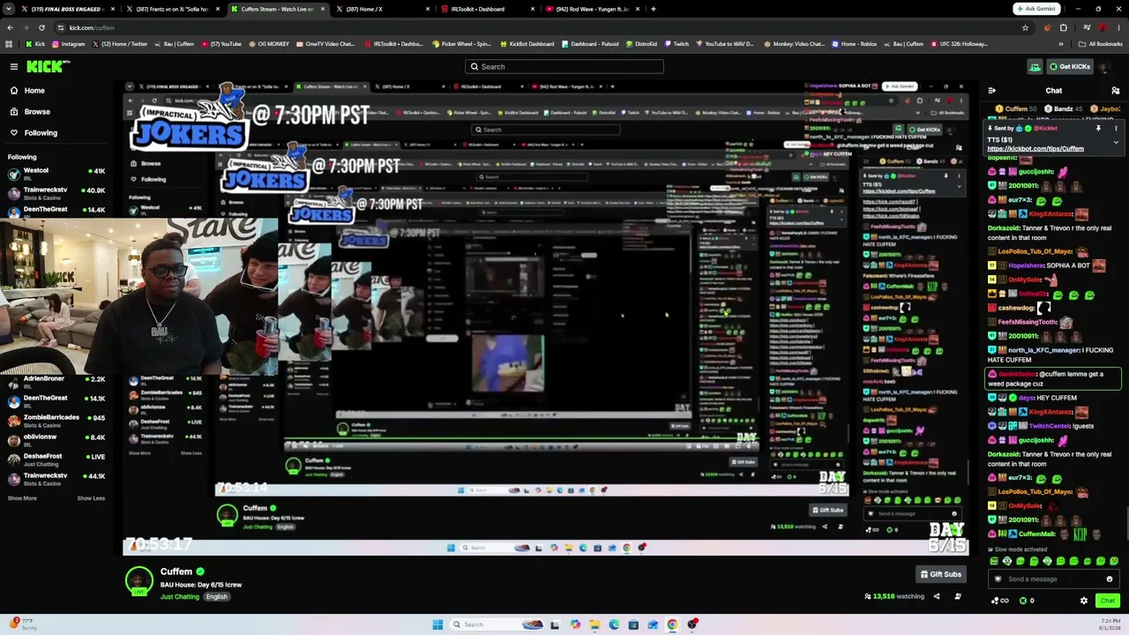Open the bookmarks apps grid icon
Image resolution: width=1129 pixels, height=635 pixels.
click(x=9, y=43)
